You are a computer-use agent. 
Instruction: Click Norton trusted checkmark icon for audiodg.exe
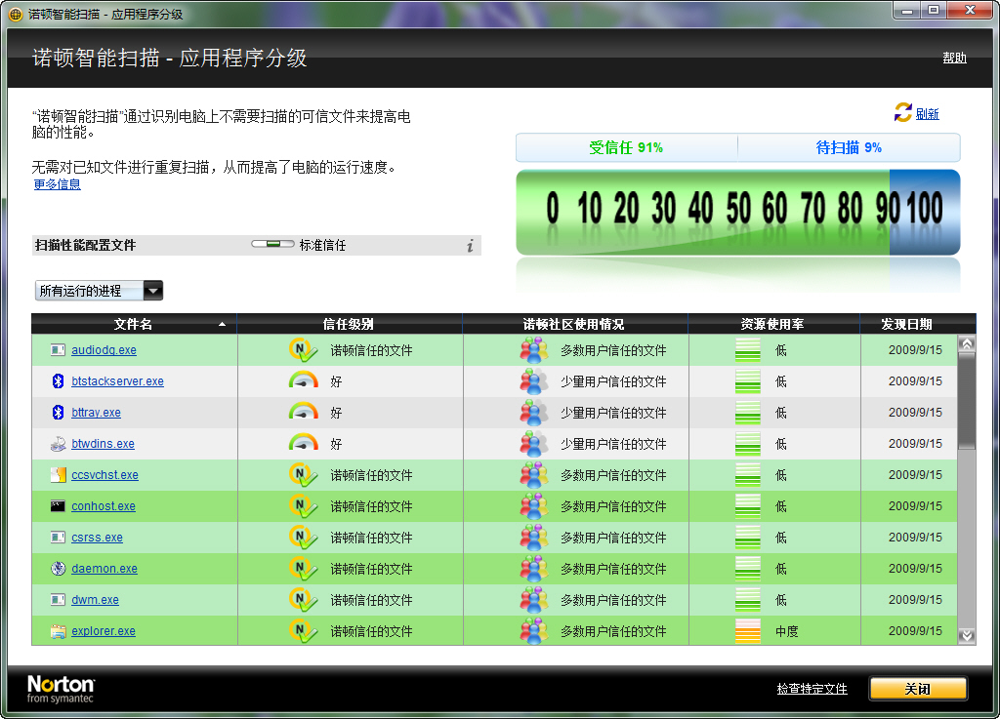[303, 349]
